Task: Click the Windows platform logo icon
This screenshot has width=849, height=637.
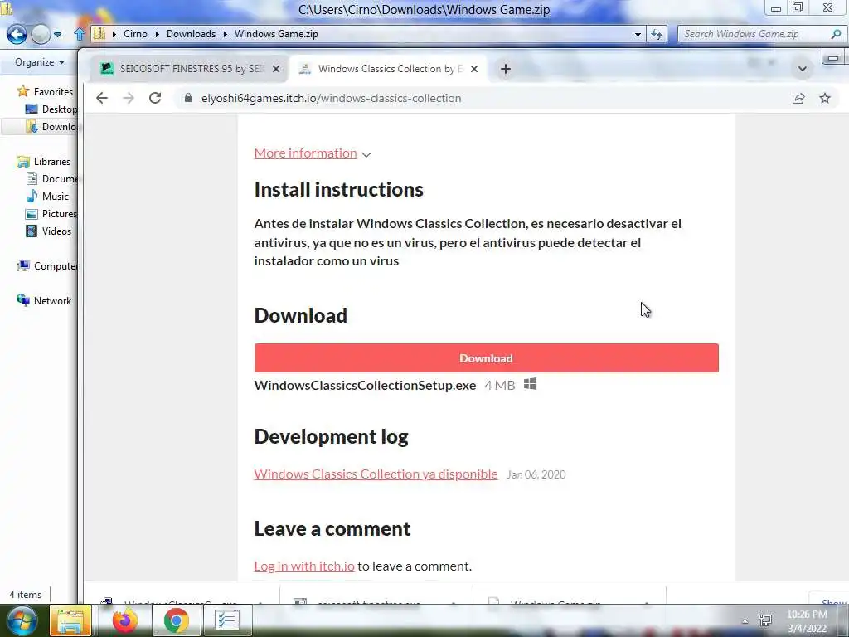Action: click(530, 384)
